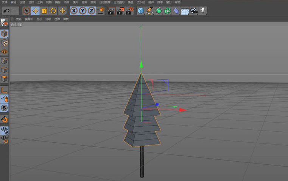The width and height of the screenshot is (288, 181).
Task: Switch to Points mode
Action: pos(5,61)
